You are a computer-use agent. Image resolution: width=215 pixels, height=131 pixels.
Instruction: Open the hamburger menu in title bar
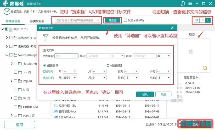click(x=190, y=3)
